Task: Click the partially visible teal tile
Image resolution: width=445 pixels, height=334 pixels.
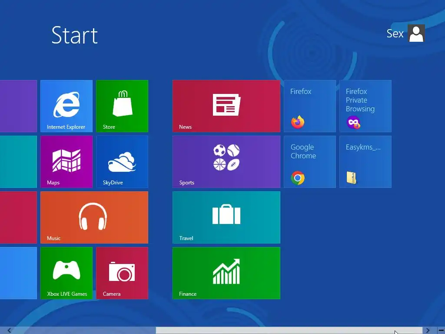Action: pyautogui.click(x=18, y=162)
